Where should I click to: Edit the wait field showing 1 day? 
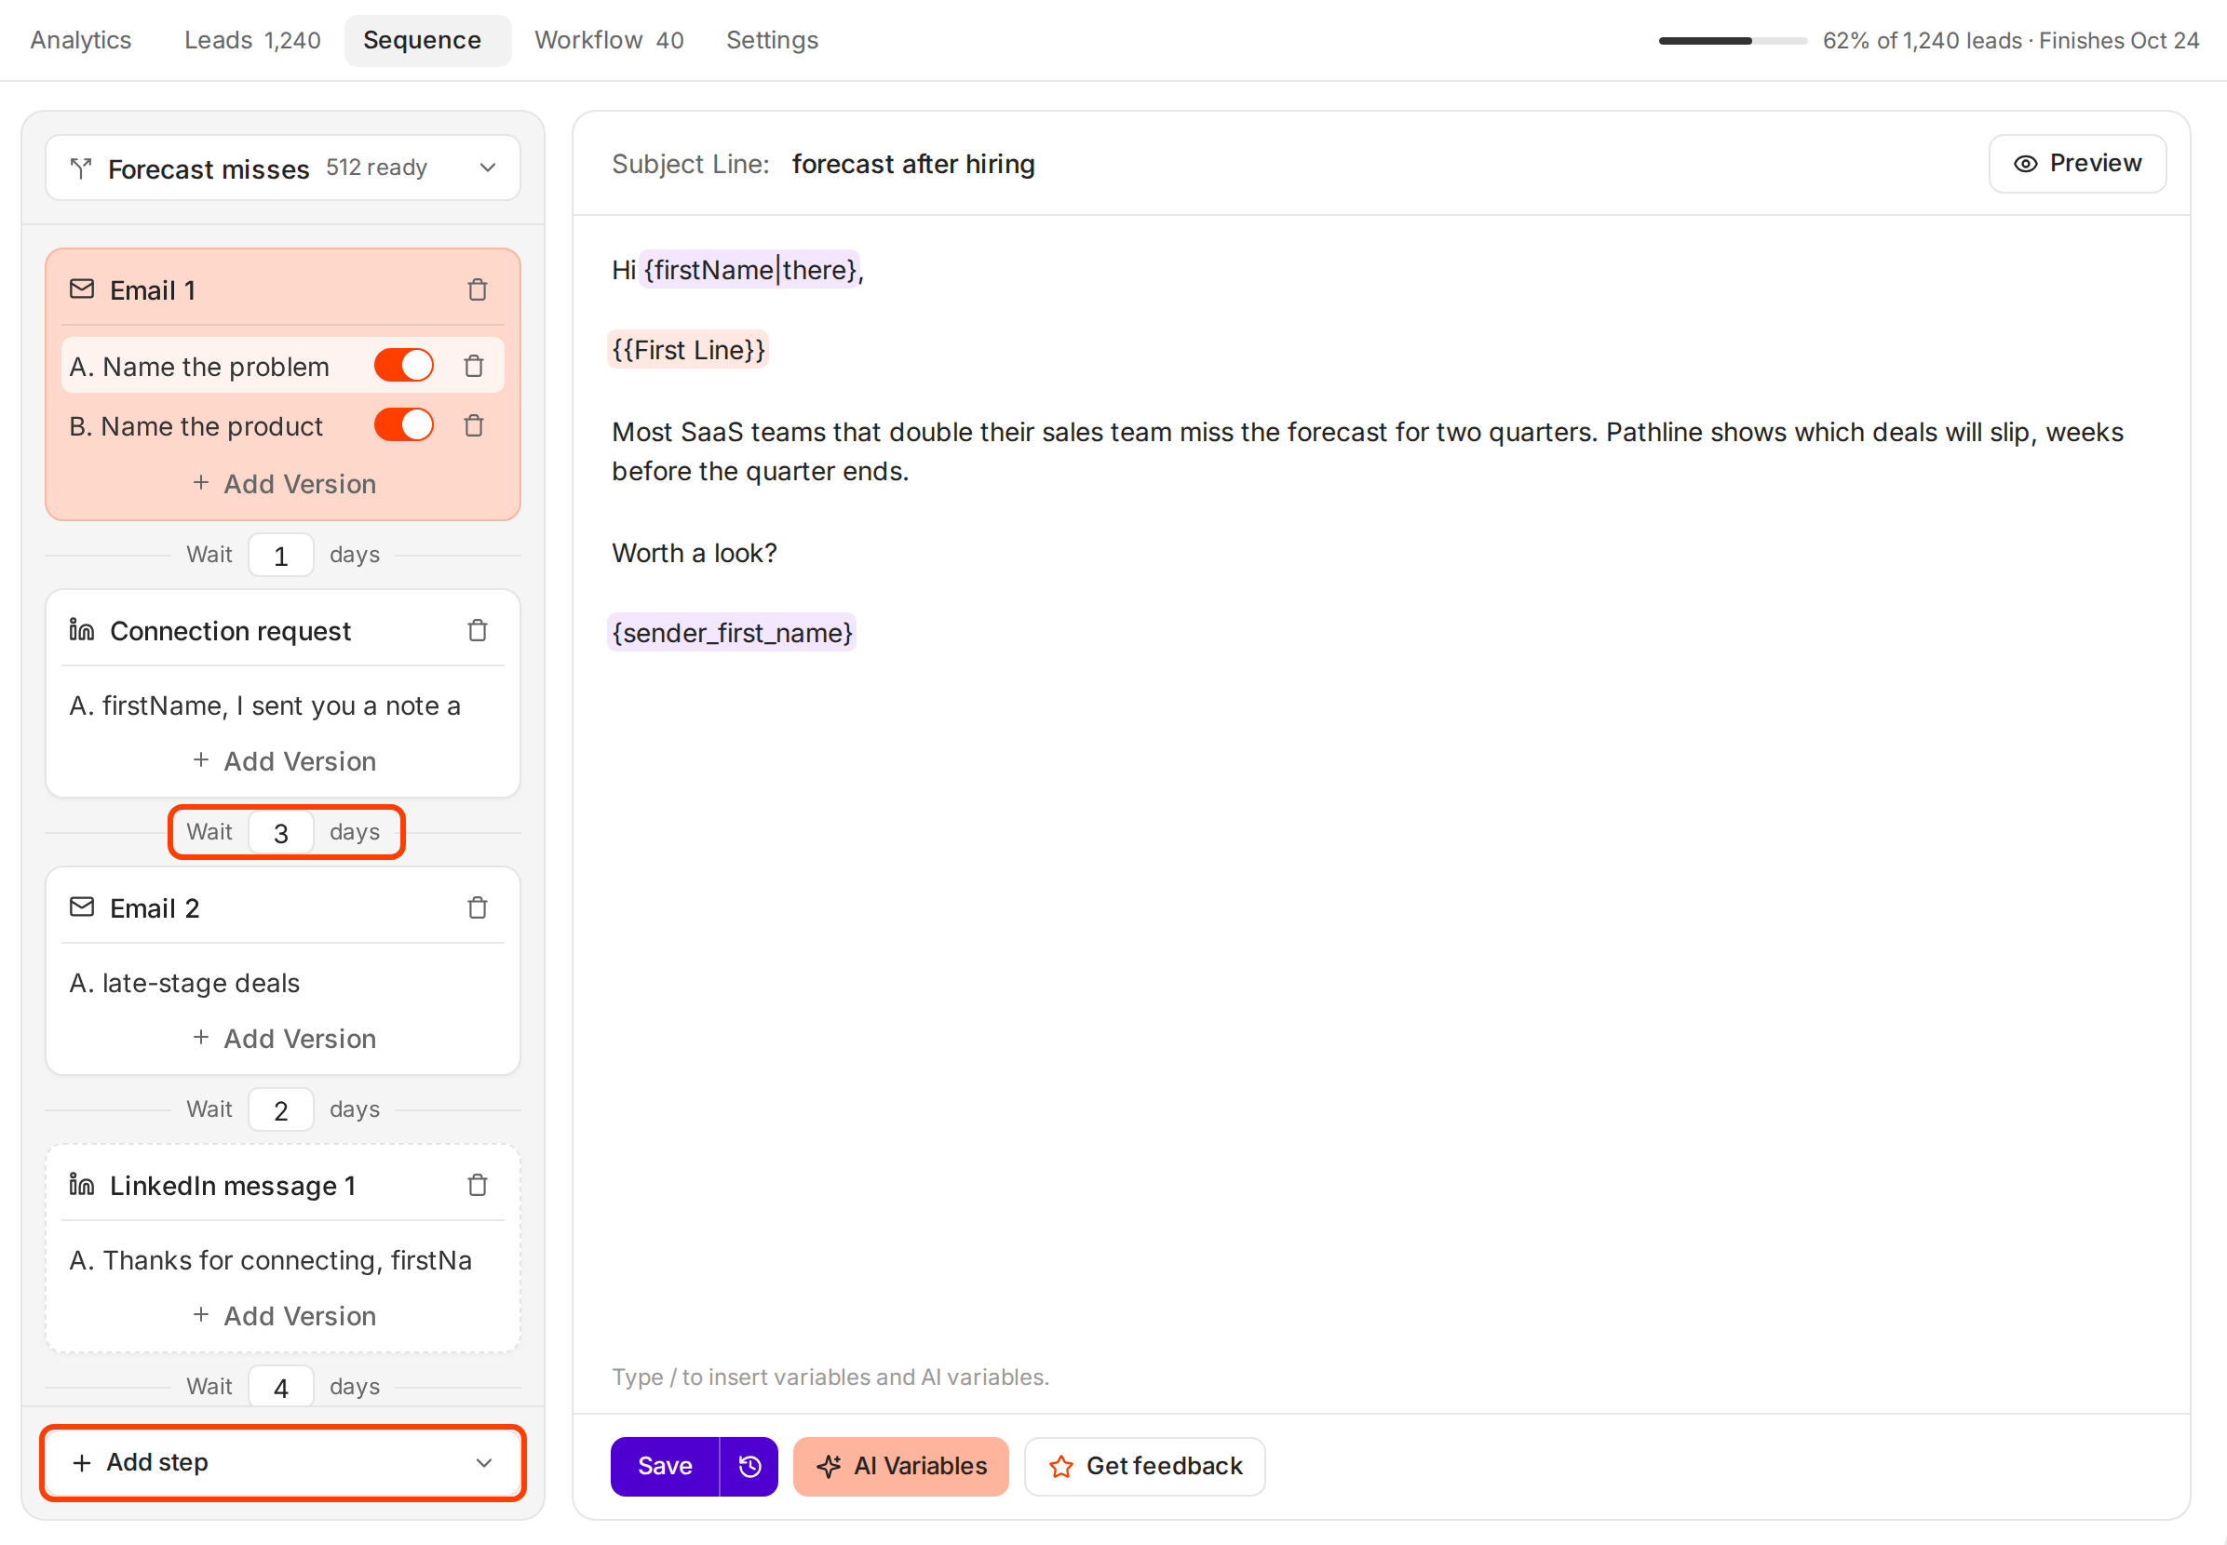tap(281, 555)
